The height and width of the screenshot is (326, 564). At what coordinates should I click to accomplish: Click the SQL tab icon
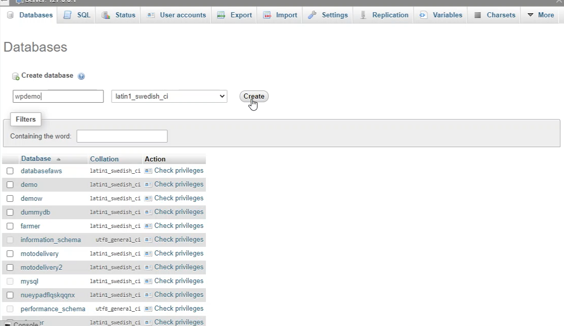tap(68, 15)
